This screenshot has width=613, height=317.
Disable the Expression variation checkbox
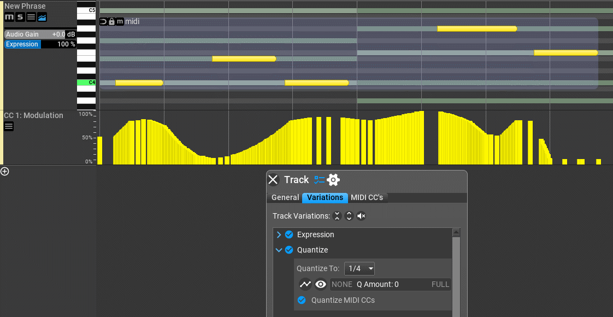coord(289,234)
